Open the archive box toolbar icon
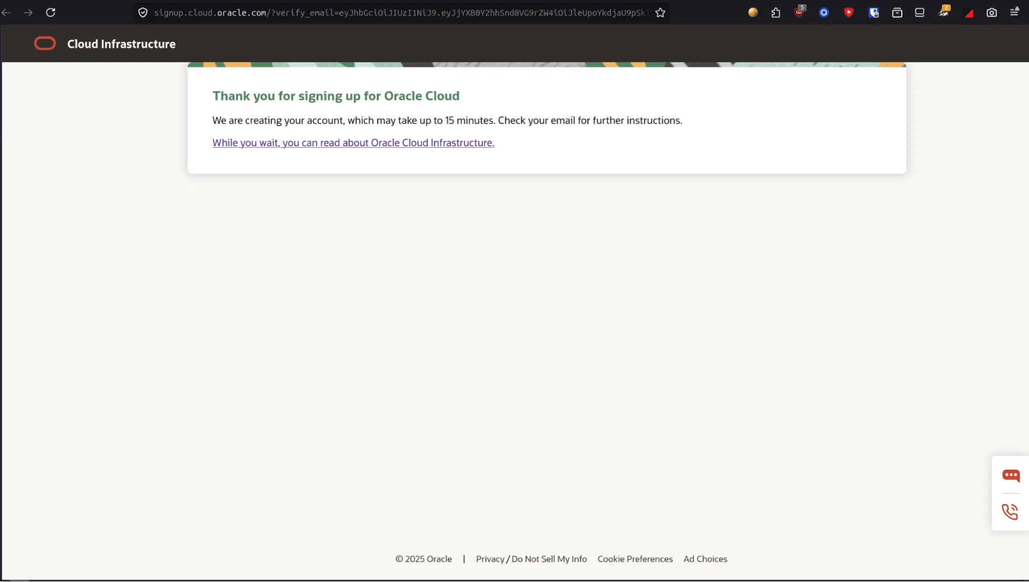The image size is (1029, 582). (x=897, y=12)
